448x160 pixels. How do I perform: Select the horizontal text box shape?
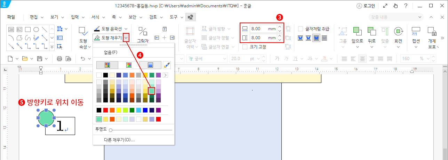coord(11,29)
